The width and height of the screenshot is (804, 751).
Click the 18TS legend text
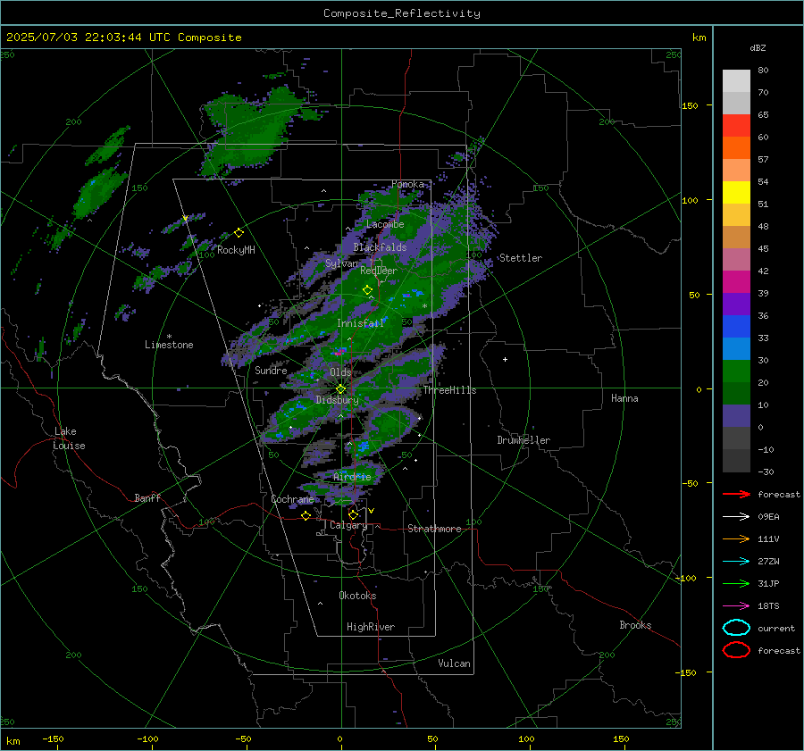(x=768, y=606)
